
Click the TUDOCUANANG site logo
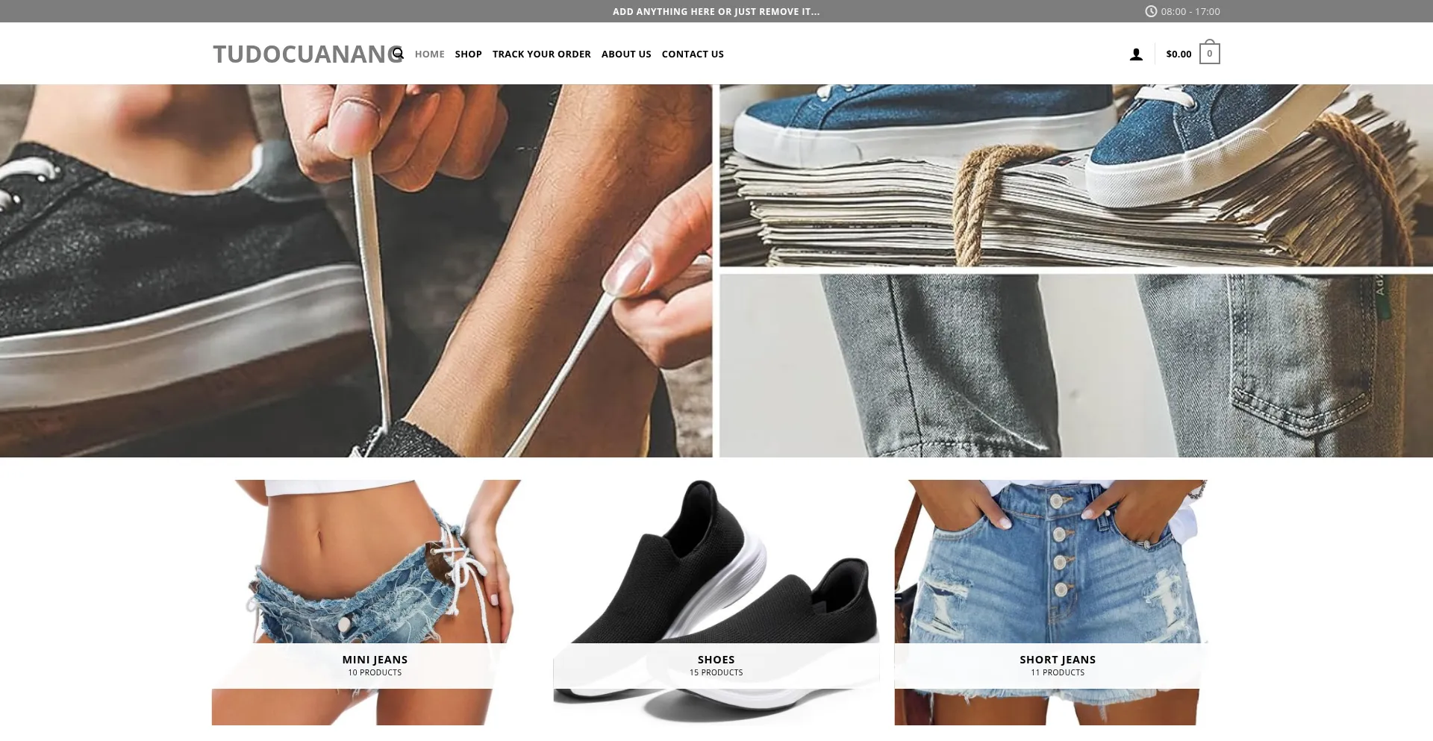307,54
